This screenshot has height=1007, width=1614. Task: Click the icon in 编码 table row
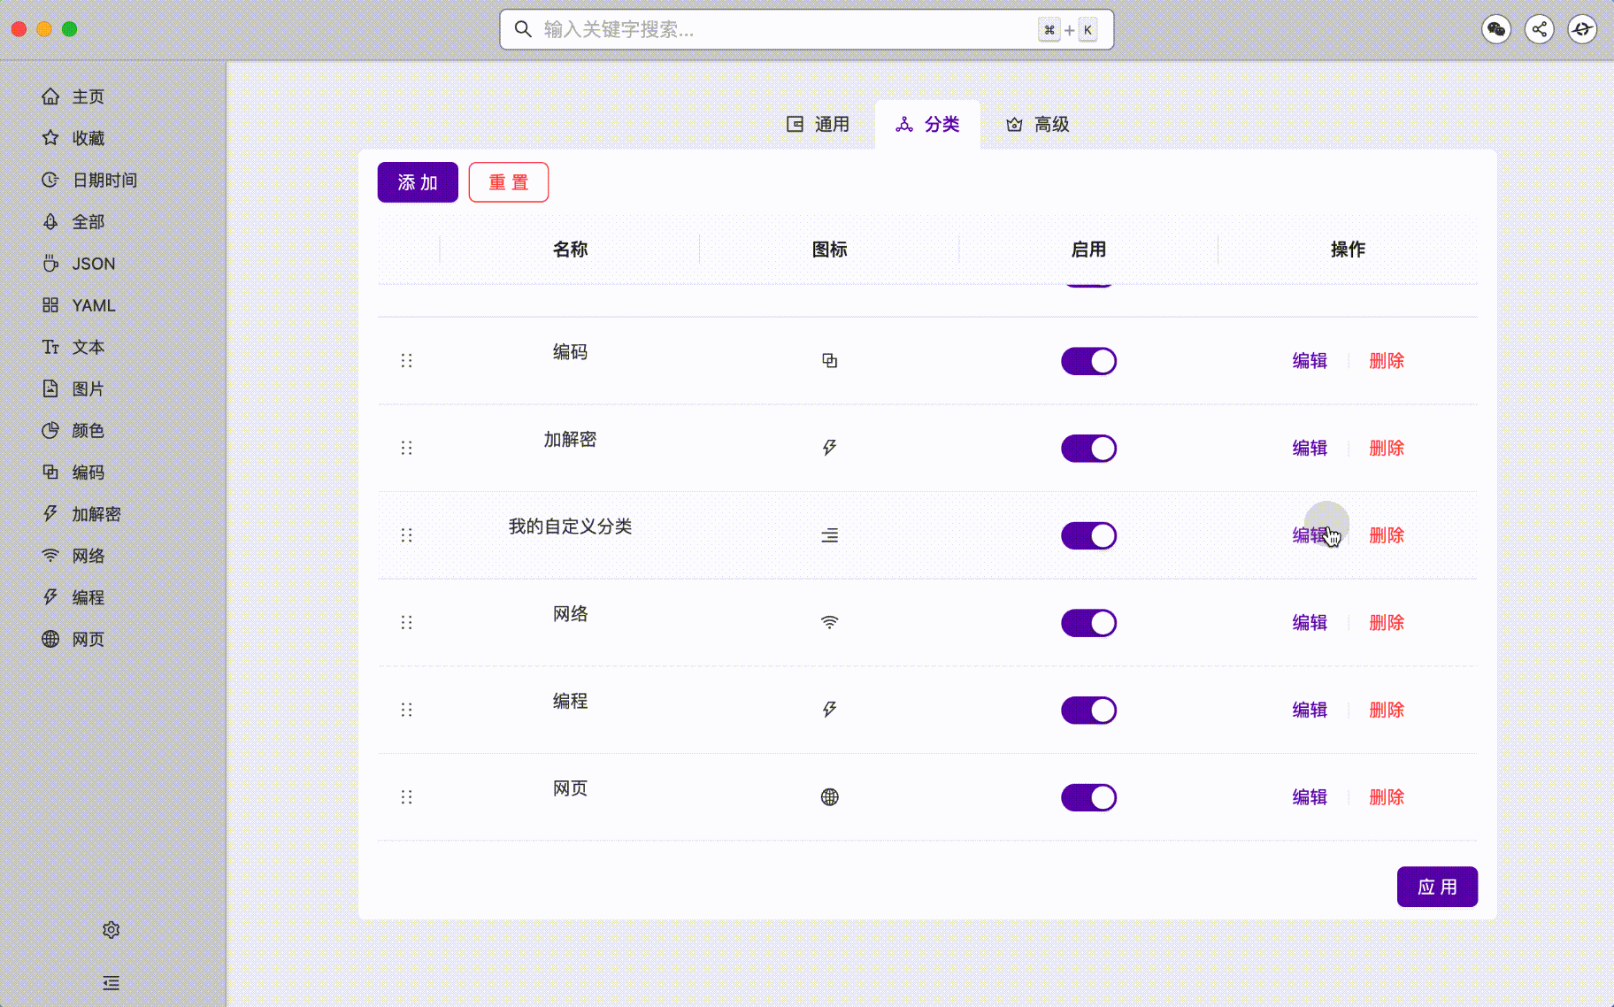[x=829, y=361]
